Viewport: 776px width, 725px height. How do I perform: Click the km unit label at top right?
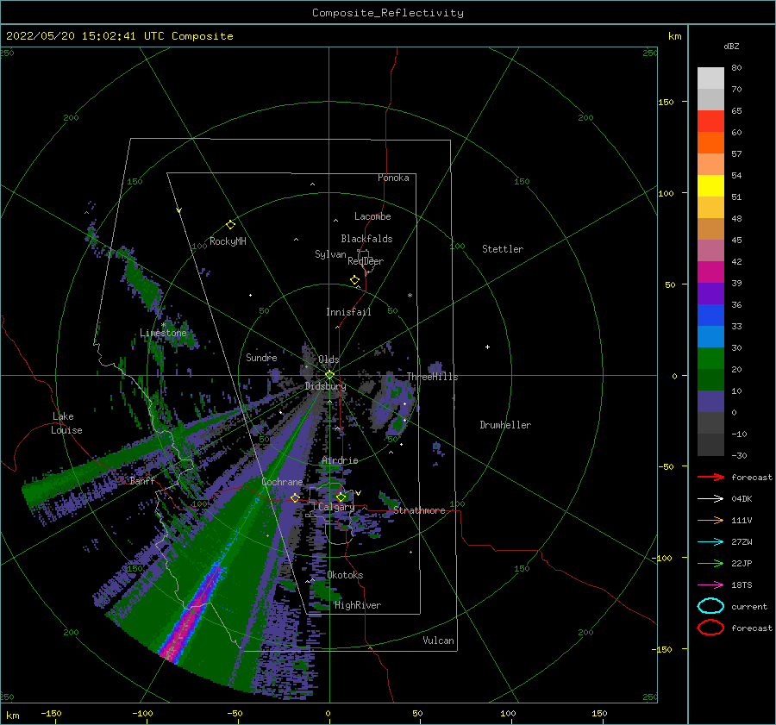pos(674,36)
